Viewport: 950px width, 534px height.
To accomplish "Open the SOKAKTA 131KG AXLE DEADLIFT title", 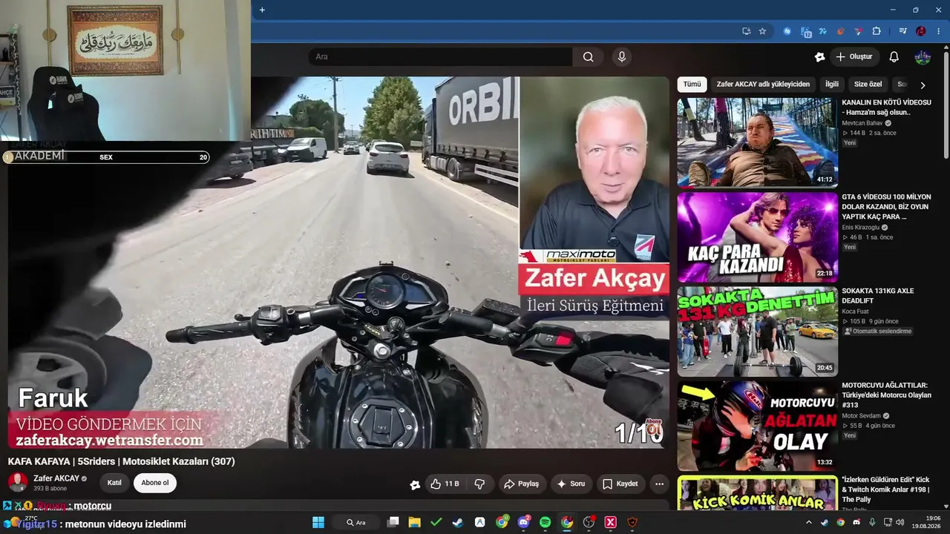I will pyautogui.click(x=878, y=296).
